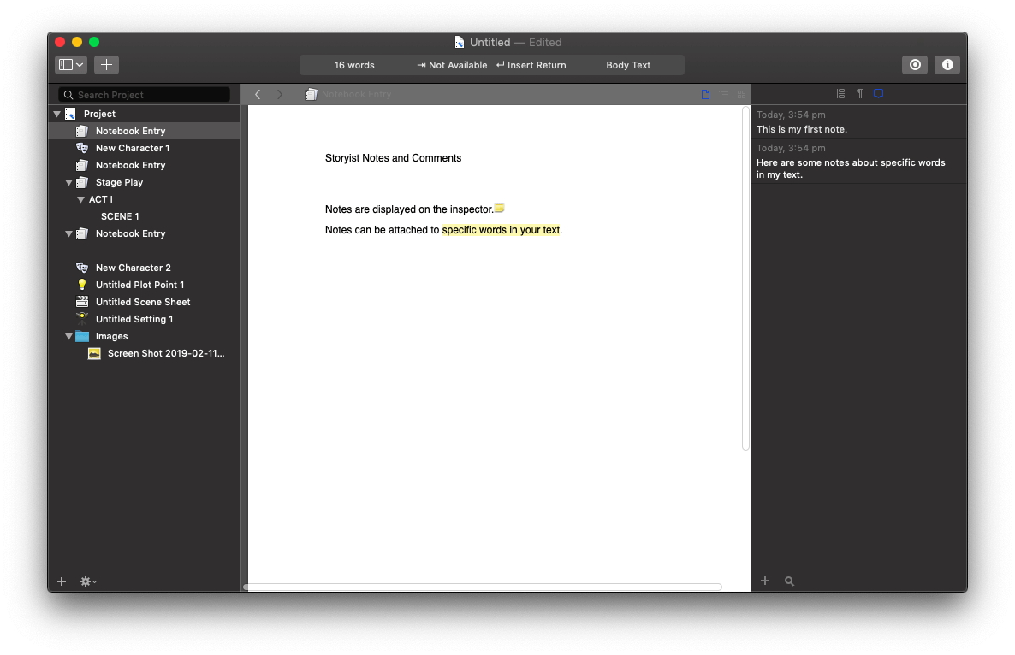This screenshot has width=1015, height=655.
Task: Switch to the index card grid view icon
Action: [x=741, y=94]
